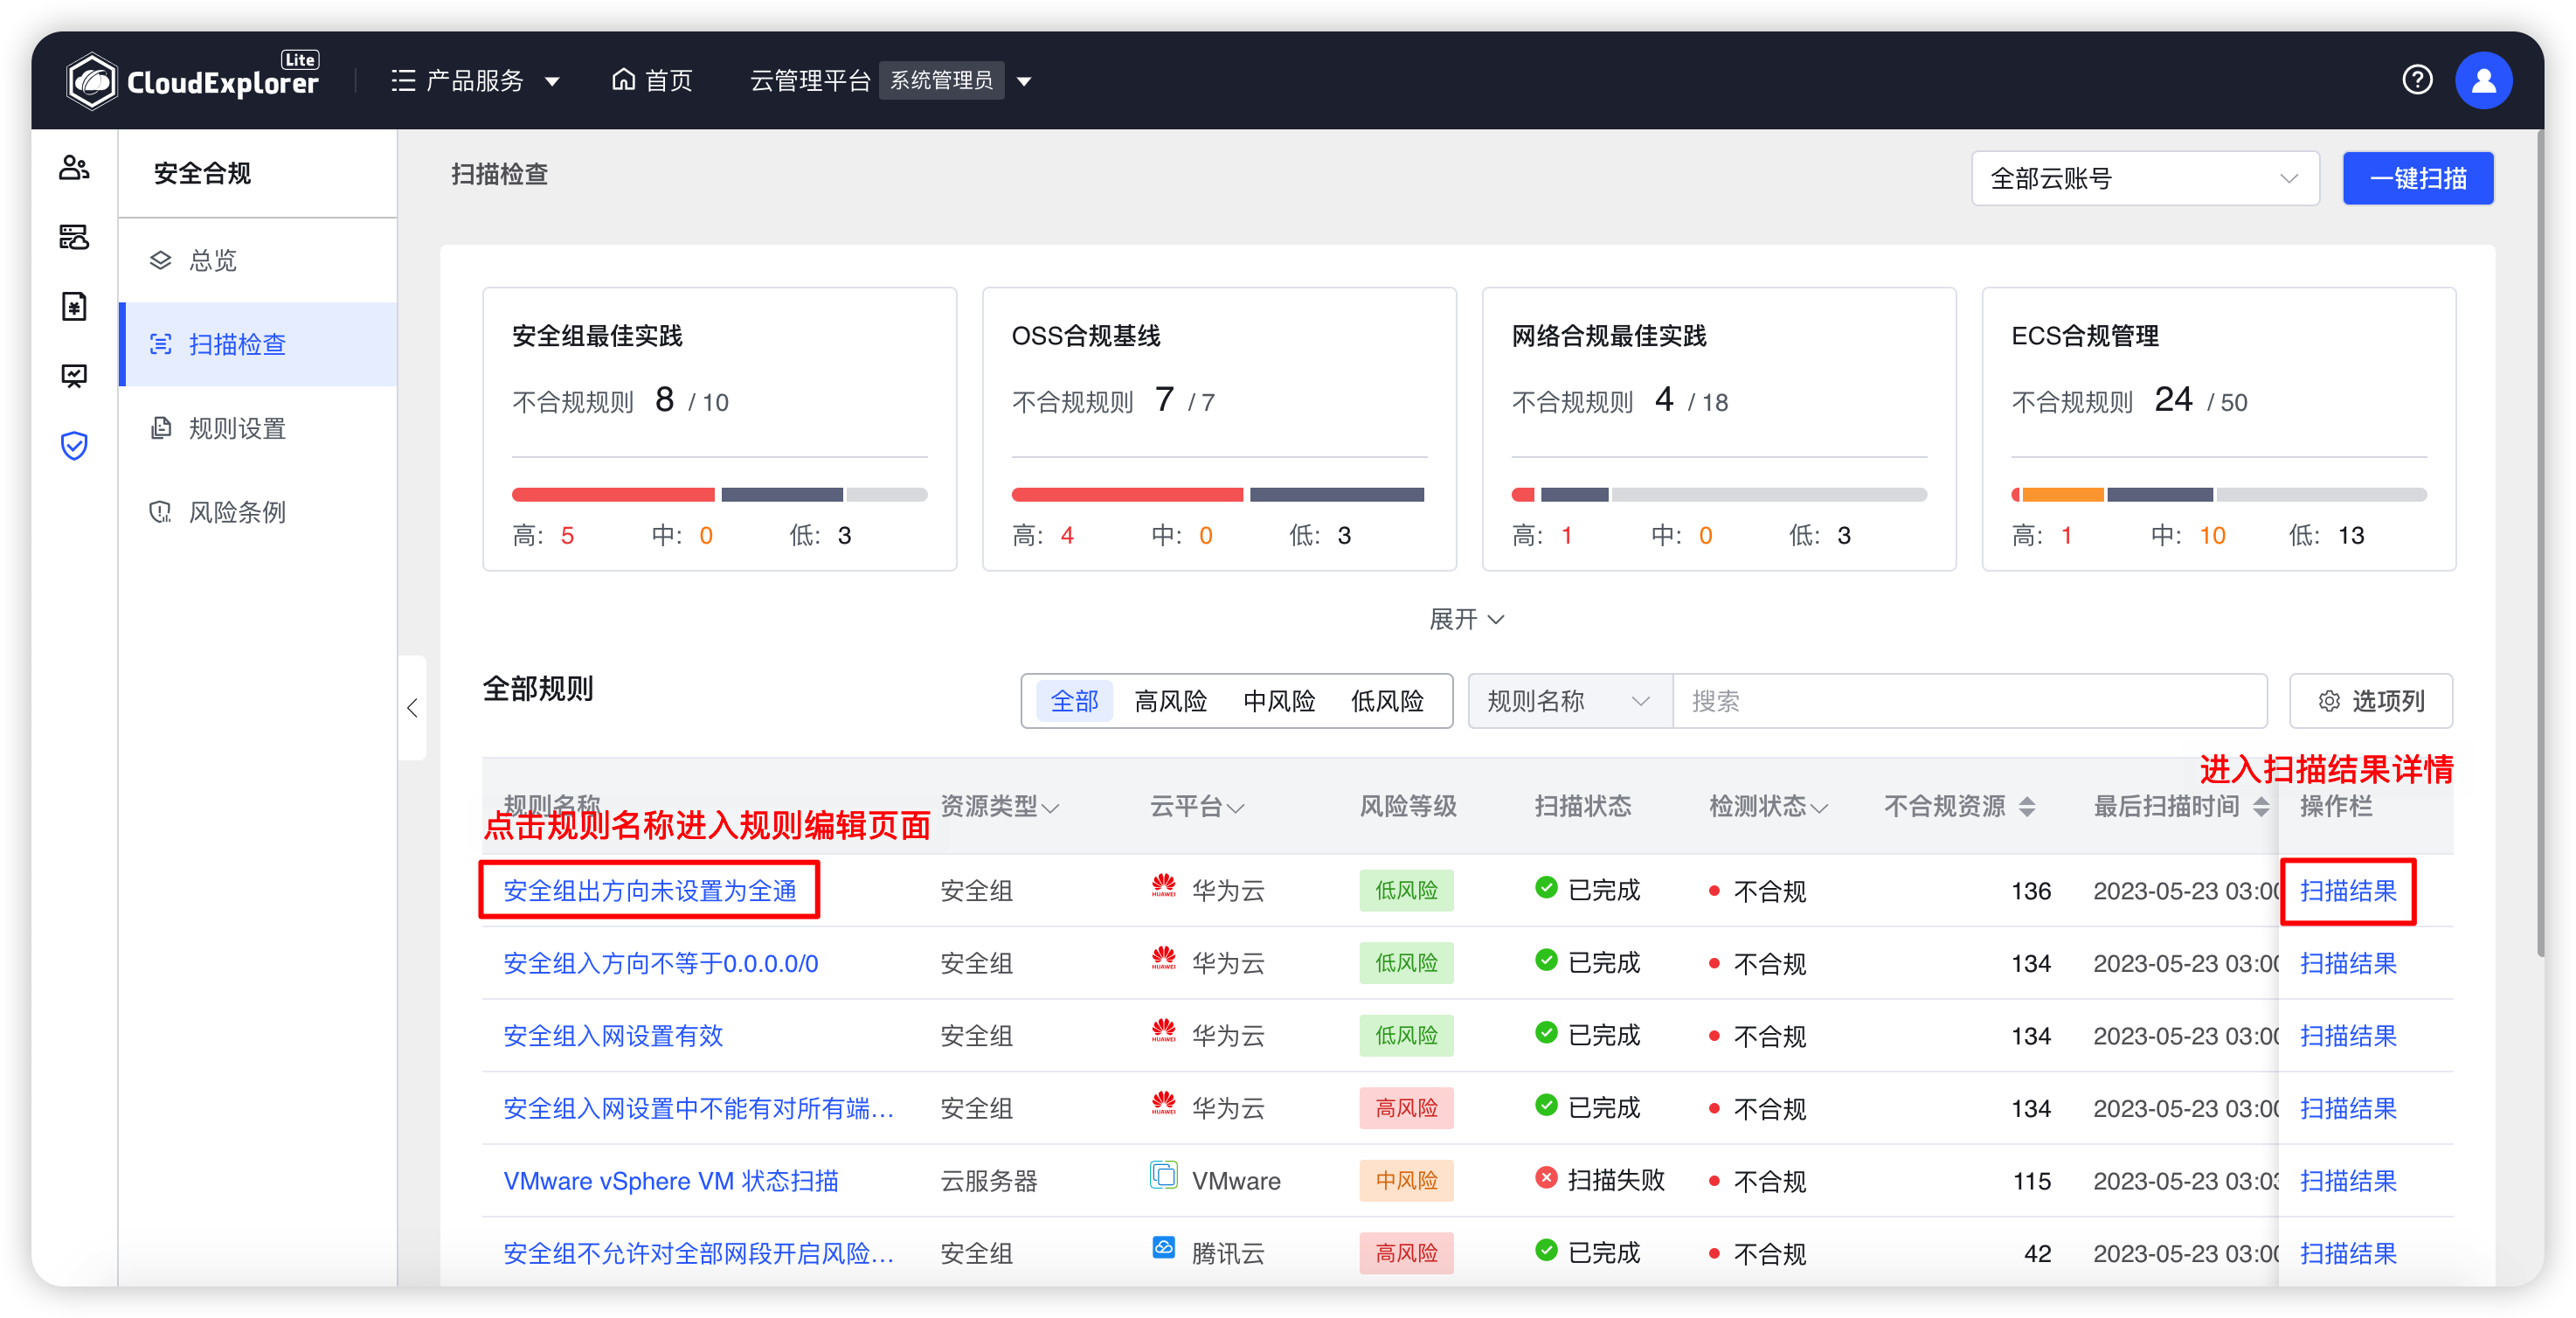Open rule 安全组入方向不等于0.0.0.0/0
This screenshot has height=1318, width=2576.
pyautogui.click(x=661, y=963)
